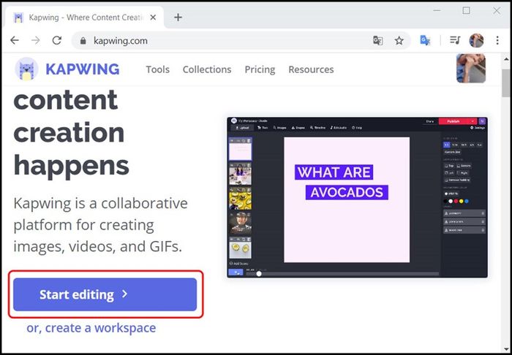Select the Kapwing browser tab
This screenshot has height=355, width=512.
[85, 18]
